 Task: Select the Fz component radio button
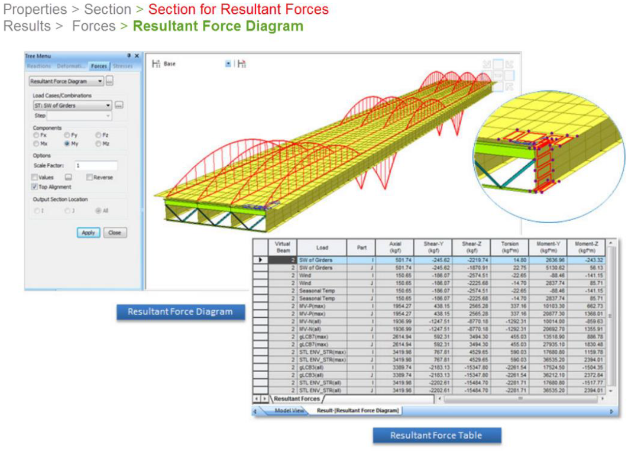(x=98, y=134)
